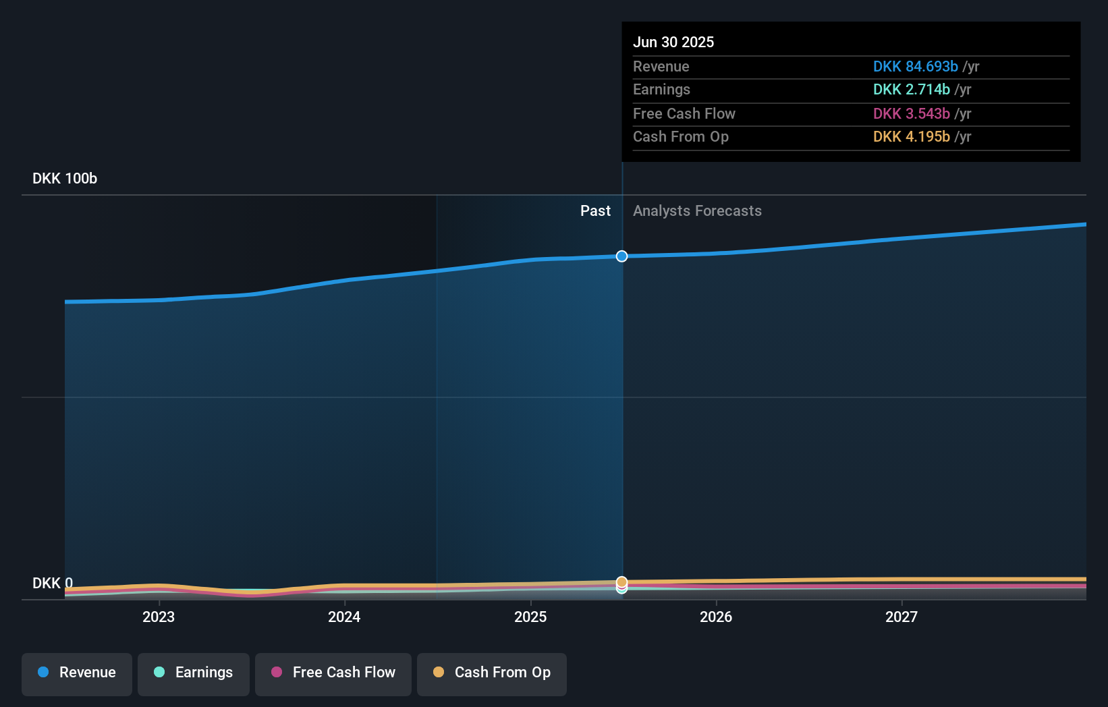The width and height of the screenshot is (1108, 707).
Task: Toggle the Free Cash Flow series off
Action: point(333,674)
